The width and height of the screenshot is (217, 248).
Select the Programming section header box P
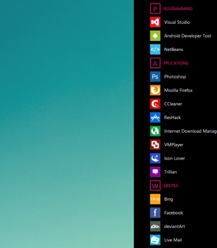click(155, 9)
